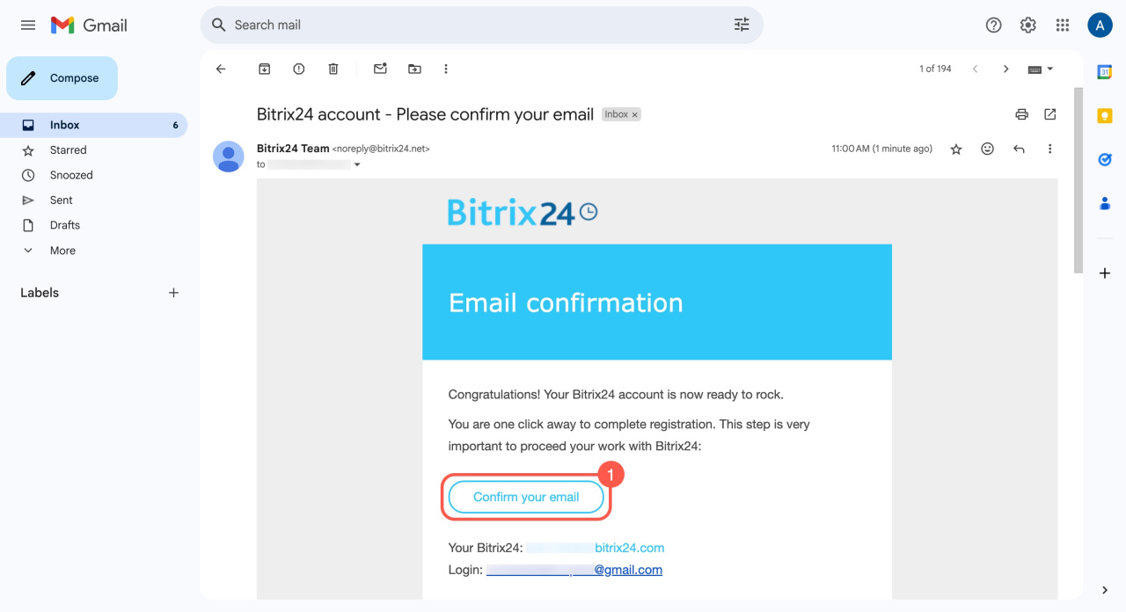Screen dimensions: 1126x612
Task: Go to the newer email arrow
Action: coord(975,69)
